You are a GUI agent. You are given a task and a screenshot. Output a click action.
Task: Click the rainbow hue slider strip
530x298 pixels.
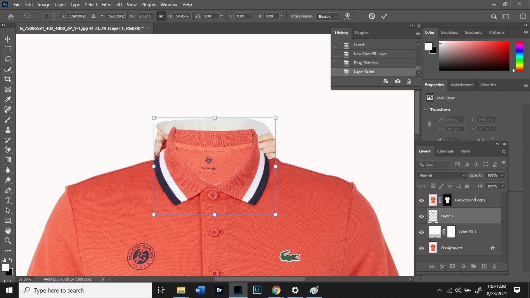pyautogui.click(x=519, y=56)
